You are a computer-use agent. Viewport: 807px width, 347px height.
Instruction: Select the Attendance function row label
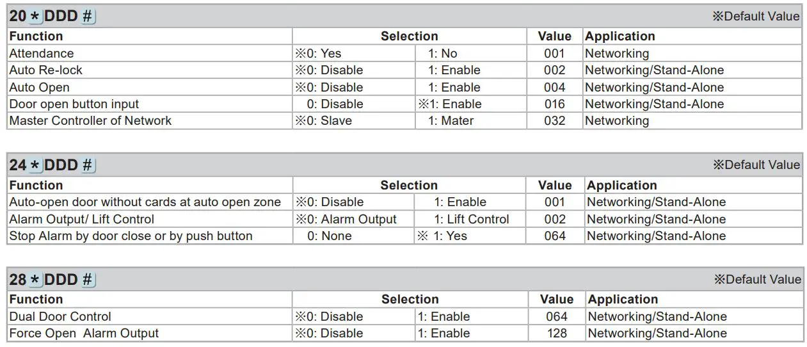pos(42,54)
